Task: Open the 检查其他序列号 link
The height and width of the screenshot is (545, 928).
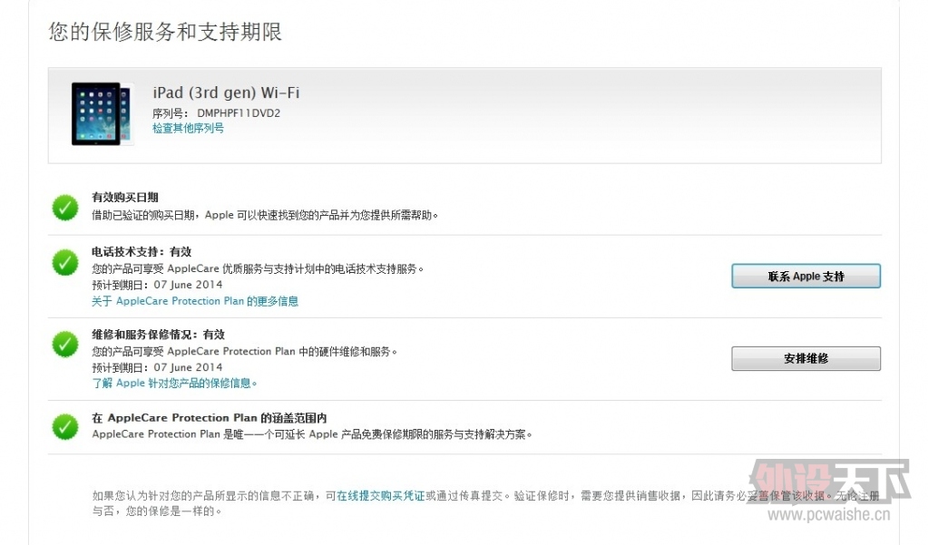Action: coord(188,129)
